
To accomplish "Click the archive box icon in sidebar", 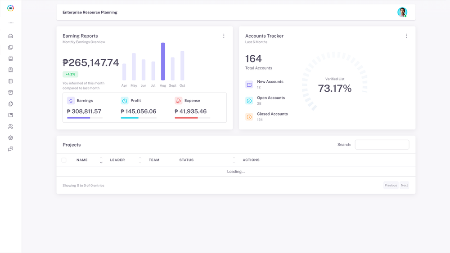I will coord(11,93).
